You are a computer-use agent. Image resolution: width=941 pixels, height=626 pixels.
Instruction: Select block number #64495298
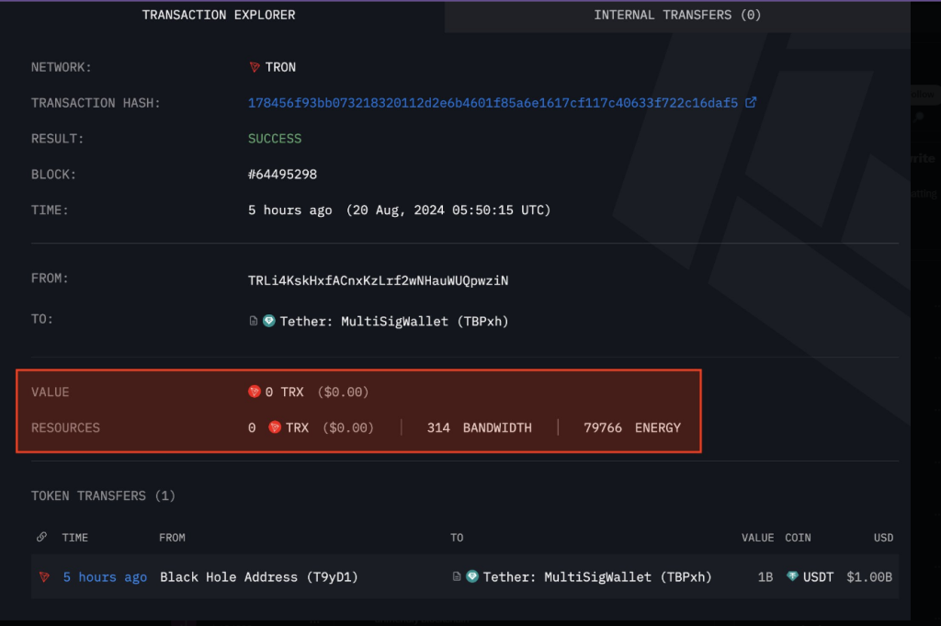pos(282,175)
